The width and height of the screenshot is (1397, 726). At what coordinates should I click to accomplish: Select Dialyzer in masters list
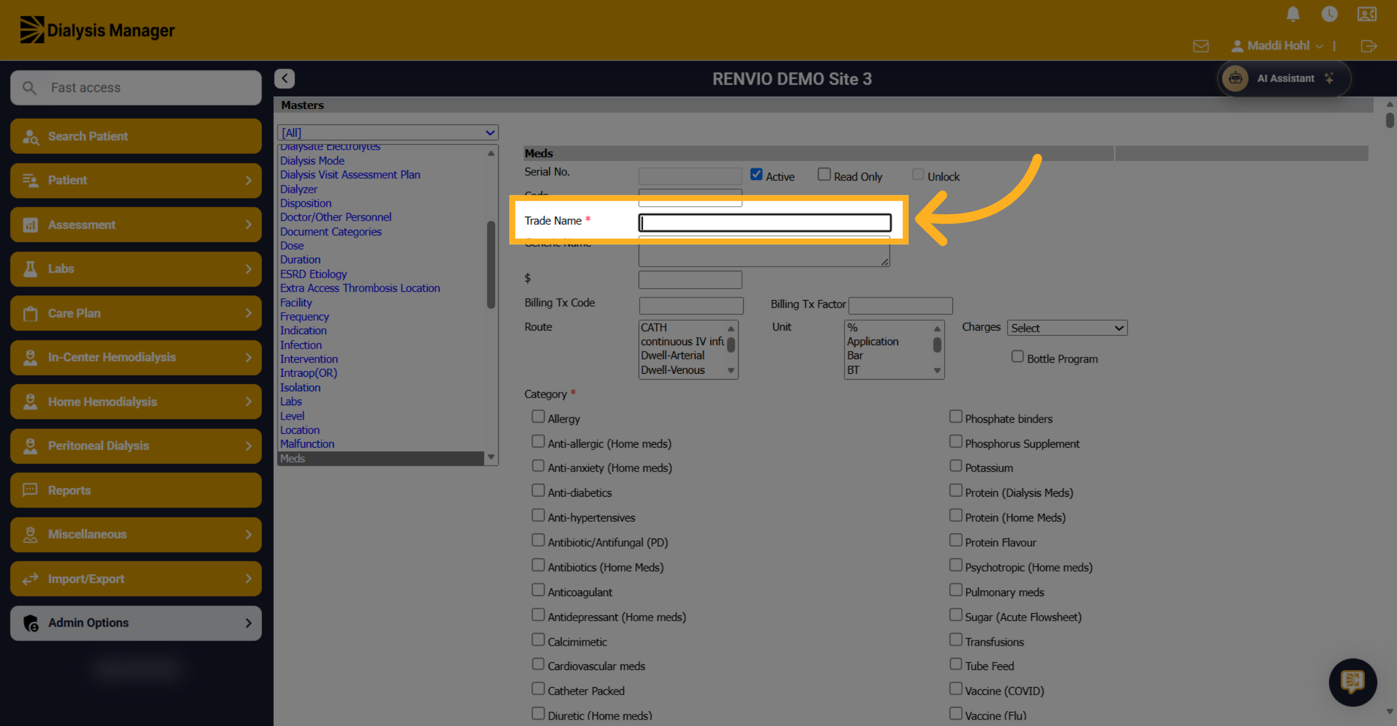(x=299, y=189)
